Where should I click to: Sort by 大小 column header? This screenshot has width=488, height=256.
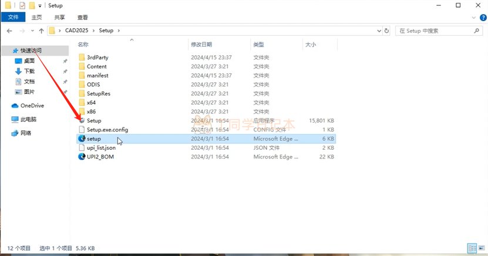pyautogui.click(x=310, y=45)
